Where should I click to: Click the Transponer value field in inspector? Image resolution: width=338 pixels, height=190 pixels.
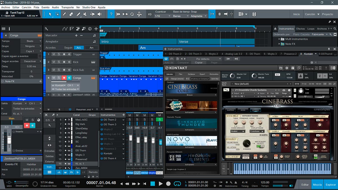[x=31, y=71]
